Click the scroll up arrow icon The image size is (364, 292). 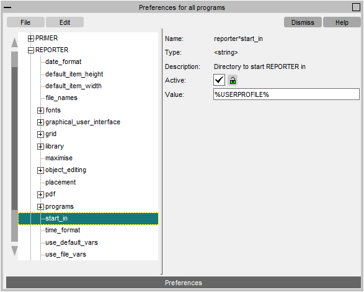(x=14, y=42)
